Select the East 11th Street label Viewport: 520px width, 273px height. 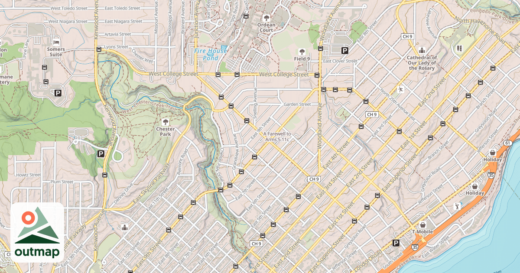point(157,199)
